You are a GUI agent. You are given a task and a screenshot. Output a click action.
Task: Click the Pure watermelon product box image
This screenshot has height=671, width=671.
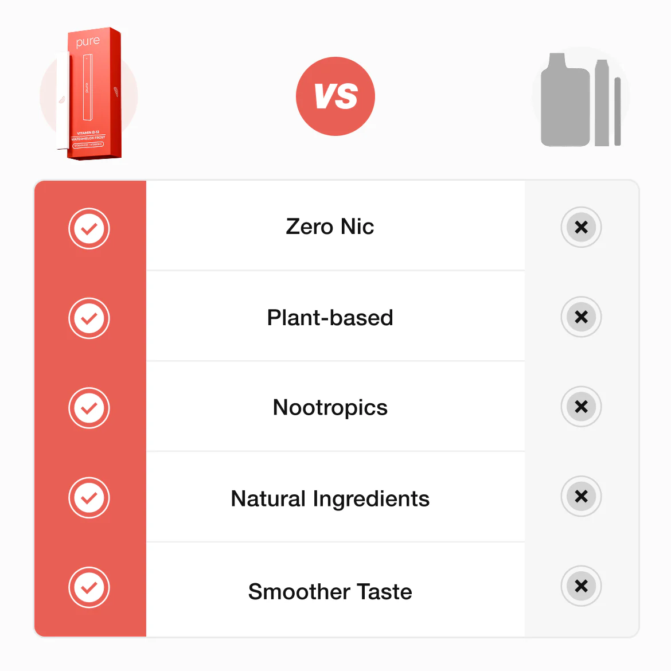pyautogui.click(x=95, y=95)
